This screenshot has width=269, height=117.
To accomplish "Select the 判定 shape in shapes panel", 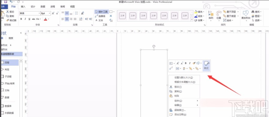I will tap(5, 70).
